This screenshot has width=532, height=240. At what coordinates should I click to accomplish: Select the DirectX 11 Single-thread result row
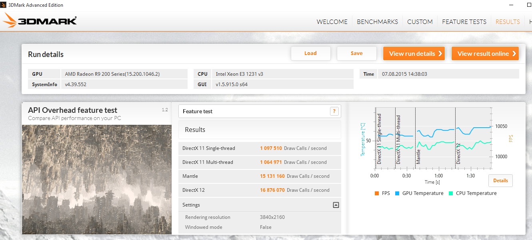(260, 148)
